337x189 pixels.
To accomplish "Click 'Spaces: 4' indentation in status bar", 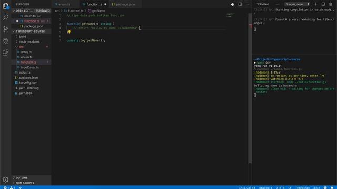I will (265, 188).
